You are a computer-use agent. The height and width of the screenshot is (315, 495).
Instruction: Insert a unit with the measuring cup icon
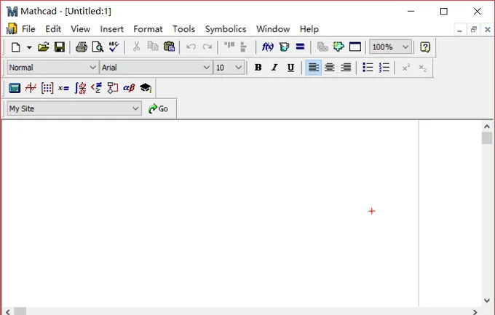pos(284,47)
